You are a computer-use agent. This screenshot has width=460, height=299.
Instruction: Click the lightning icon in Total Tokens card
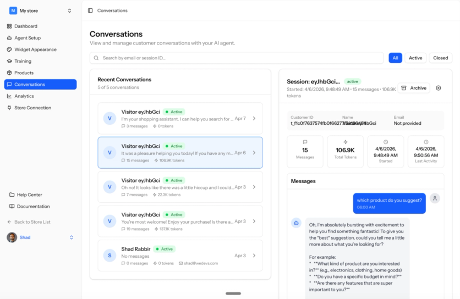(346, 142)
